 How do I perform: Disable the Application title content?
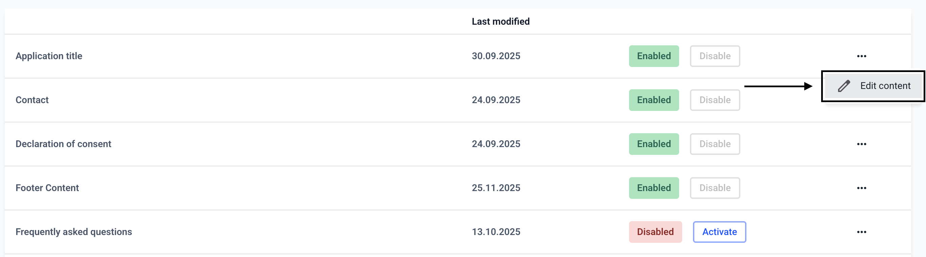(715, 56)
